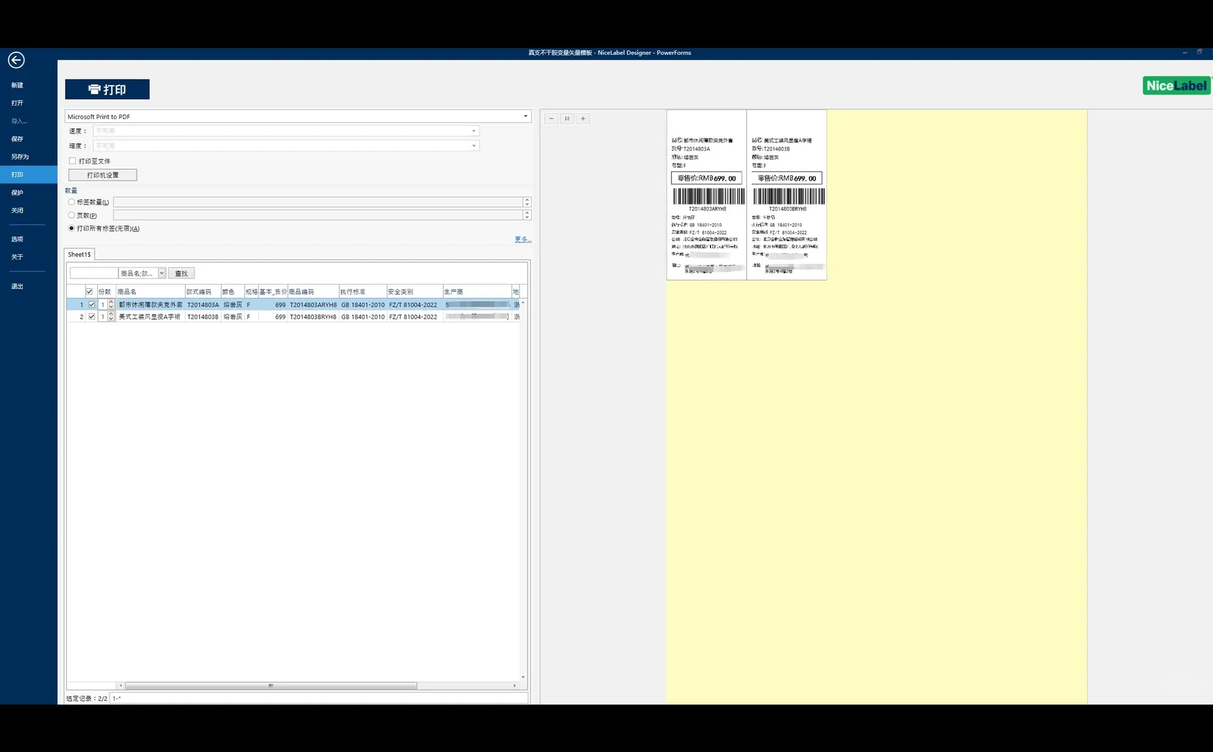Click the printer icon on 打印 button
Viewport: 1213px width, 752px height.
point(94,89)
